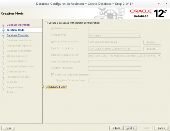Click the Storage Locations step
This screenshot has height=131, width=170.
click(17, 56)
